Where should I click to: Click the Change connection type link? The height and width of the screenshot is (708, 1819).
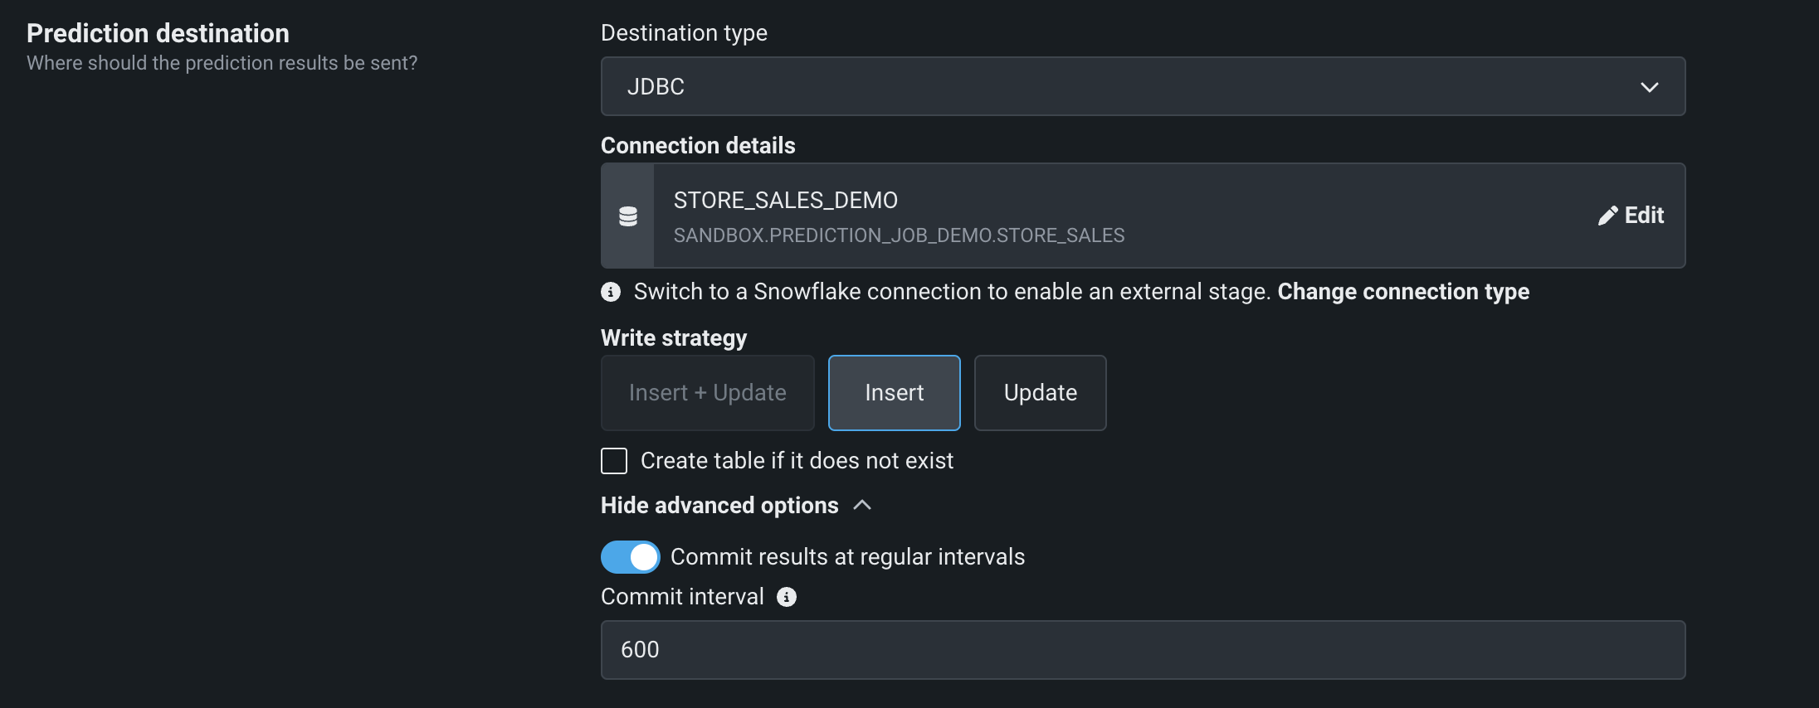coord(1402,292)
